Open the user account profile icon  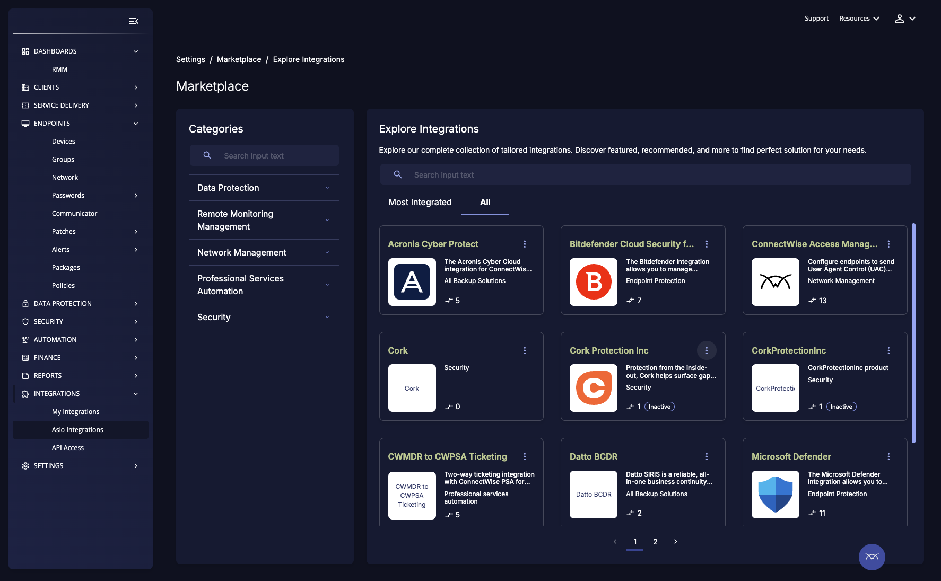click(900, 19)
